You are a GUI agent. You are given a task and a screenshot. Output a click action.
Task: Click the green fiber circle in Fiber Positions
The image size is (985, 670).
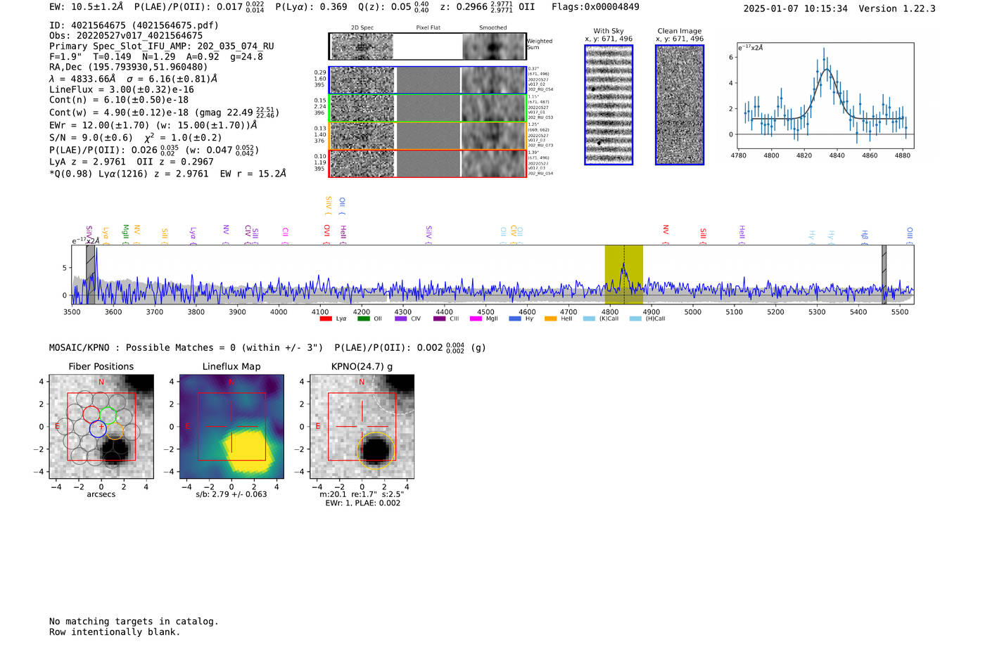click(108, 415)
